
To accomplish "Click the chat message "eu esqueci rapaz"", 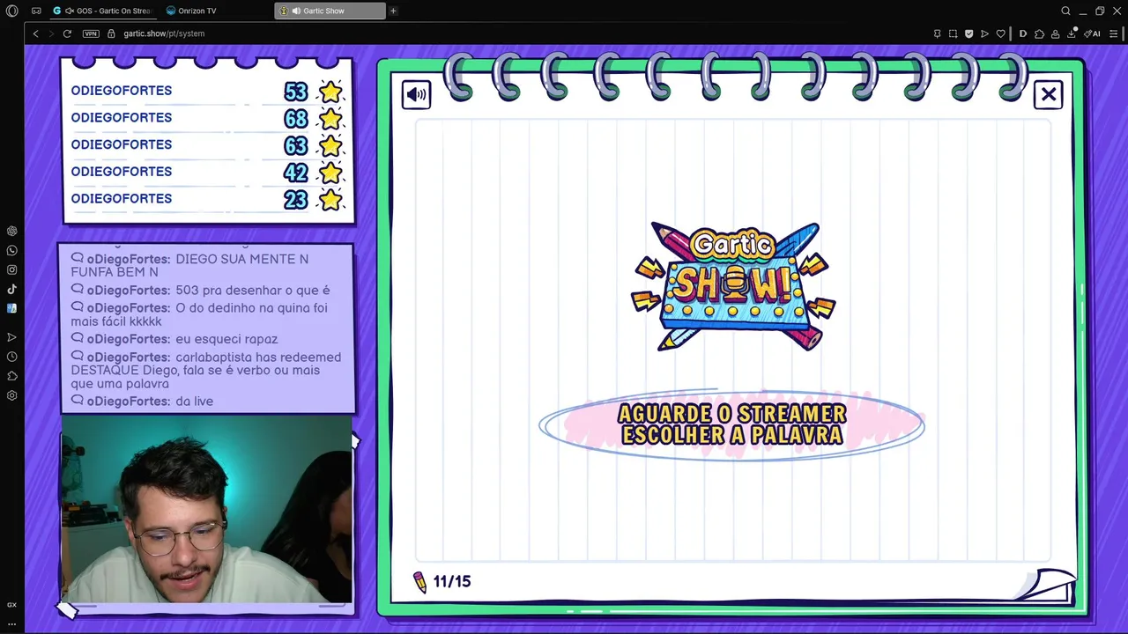I will pyautogui.click(x=174, y=339).
